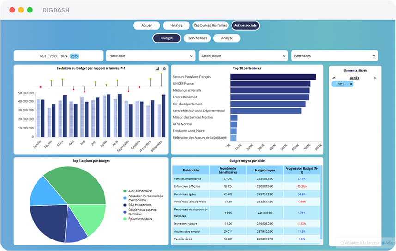
Task: Switch to the Finance tab
Action: click(x=176, y=25)
